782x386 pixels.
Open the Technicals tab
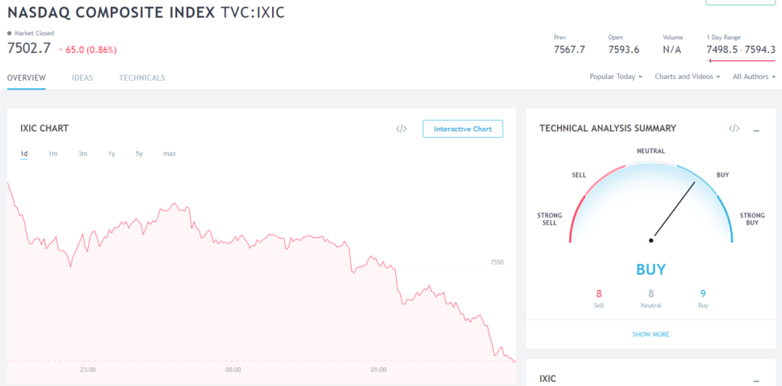click(142, 78)
